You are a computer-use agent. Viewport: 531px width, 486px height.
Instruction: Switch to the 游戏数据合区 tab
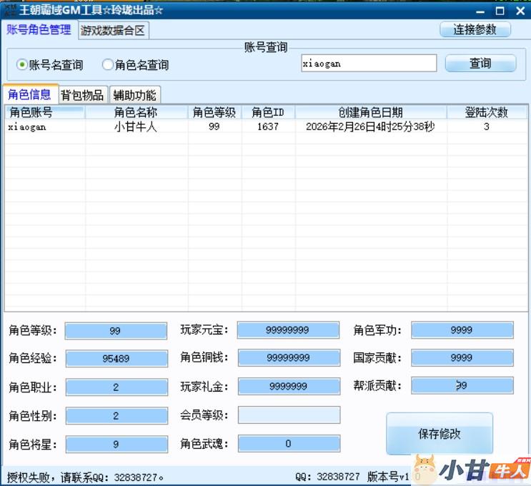tap(113, 31)
